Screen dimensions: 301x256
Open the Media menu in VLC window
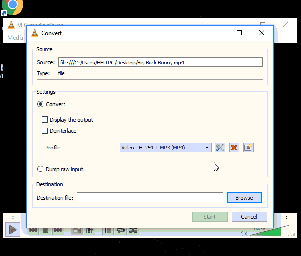click(x=15, y=38)
